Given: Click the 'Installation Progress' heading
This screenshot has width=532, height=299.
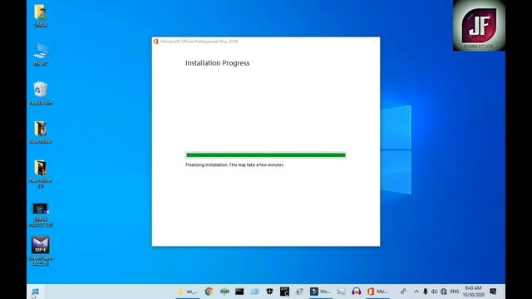Looking at the screenshot, I should pos(217,63).
